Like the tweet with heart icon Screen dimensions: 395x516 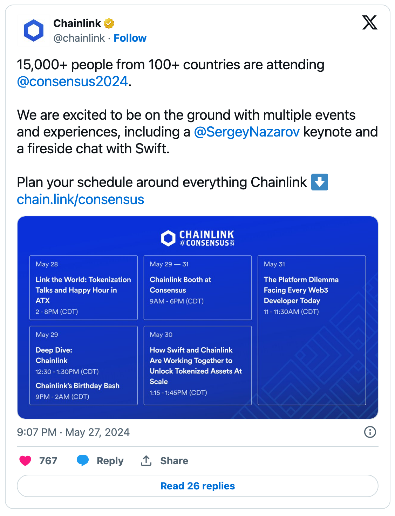point(25,461)
